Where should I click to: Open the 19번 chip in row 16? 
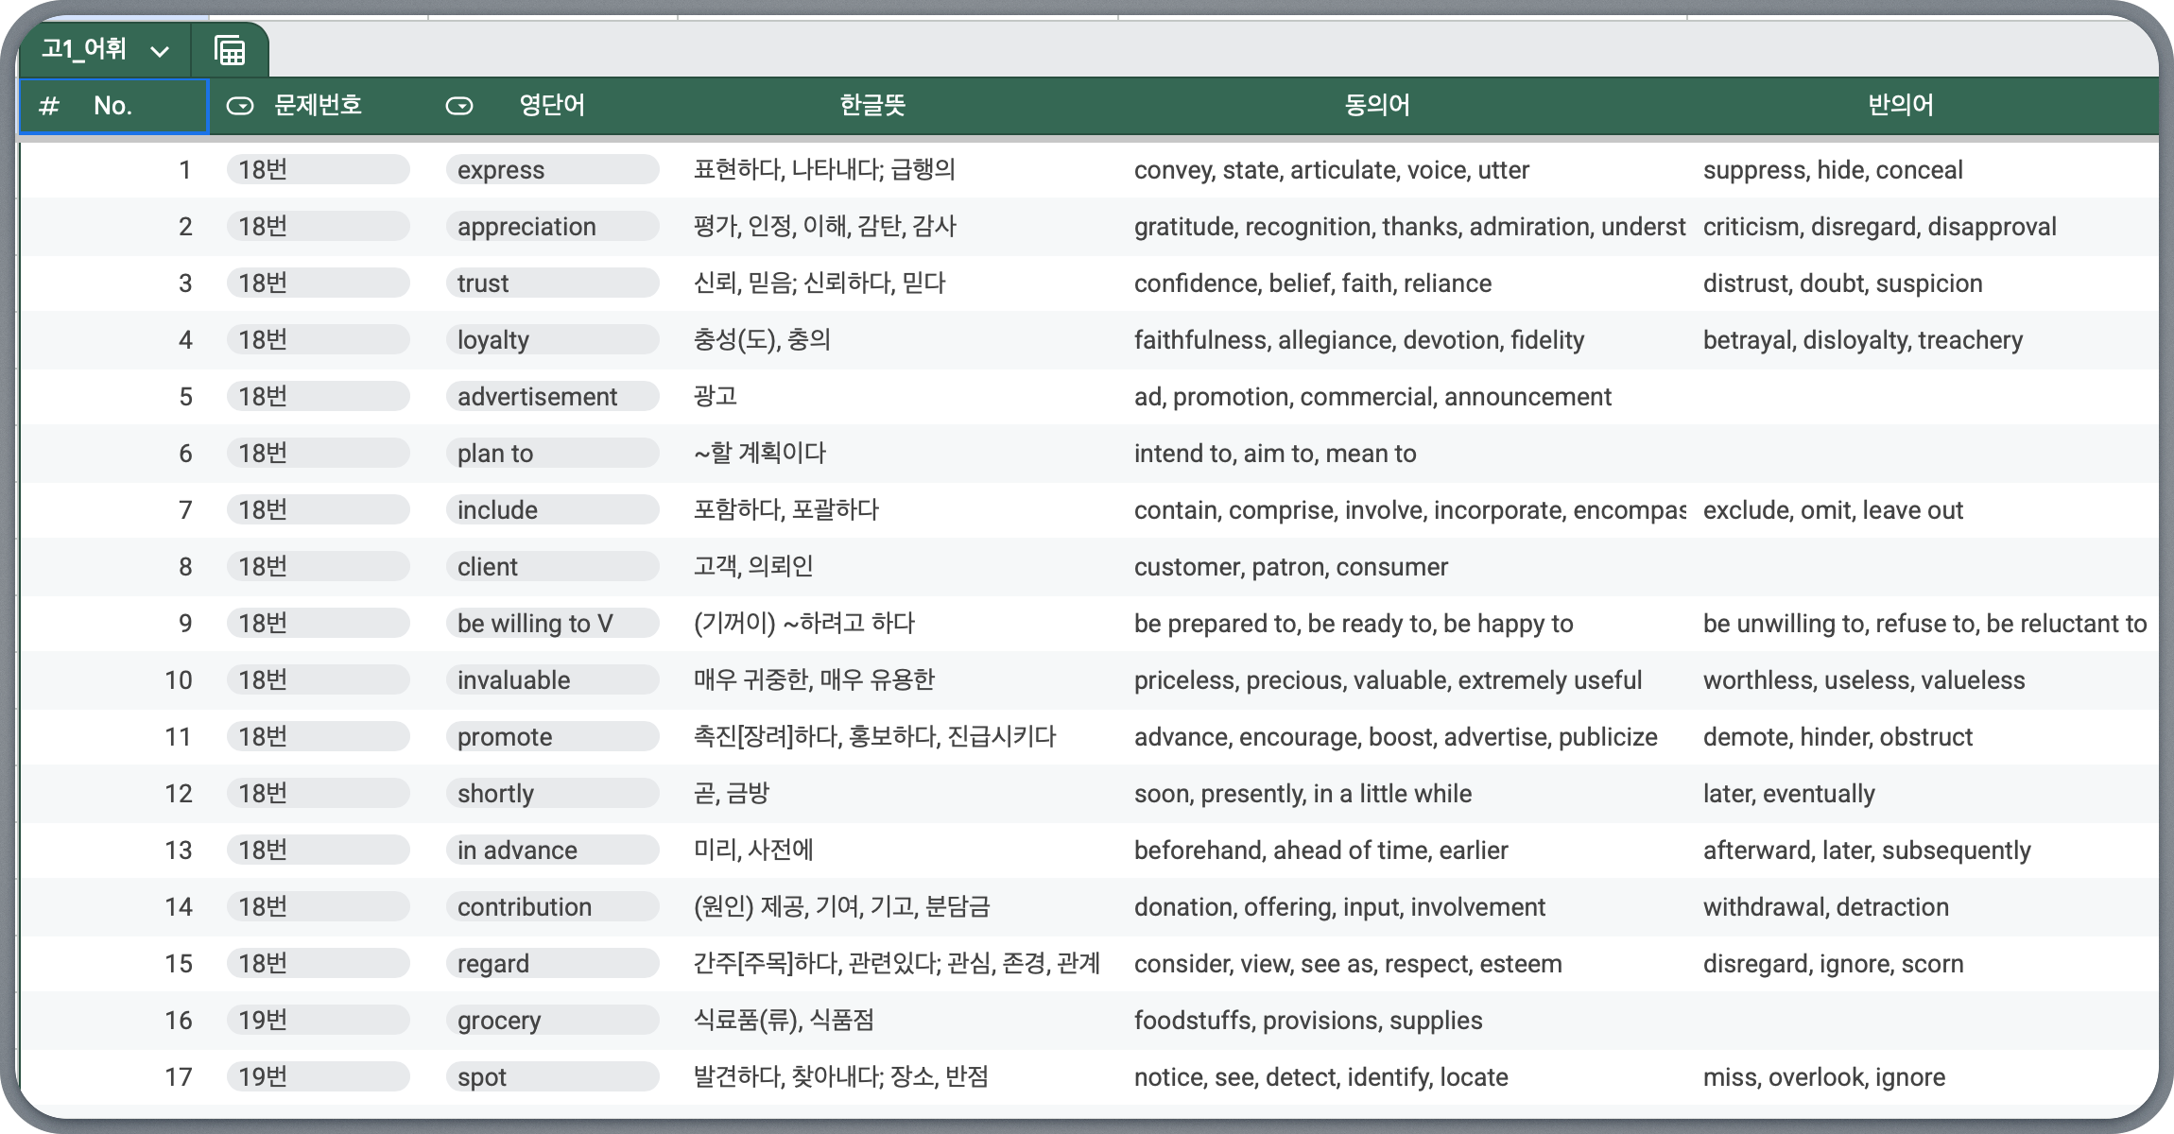click(318, 1021)
